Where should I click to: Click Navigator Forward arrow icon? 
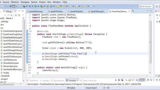[8, 15]
